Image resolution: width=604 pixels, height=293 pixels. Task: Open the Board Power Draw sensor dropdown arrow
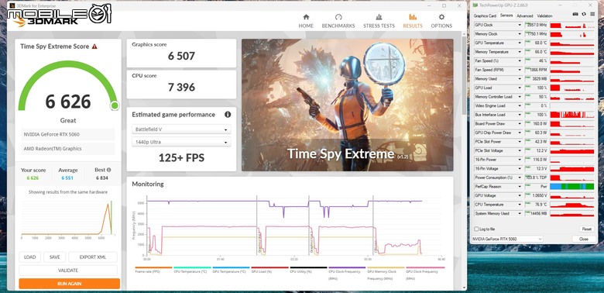click(x=520, y=124)
